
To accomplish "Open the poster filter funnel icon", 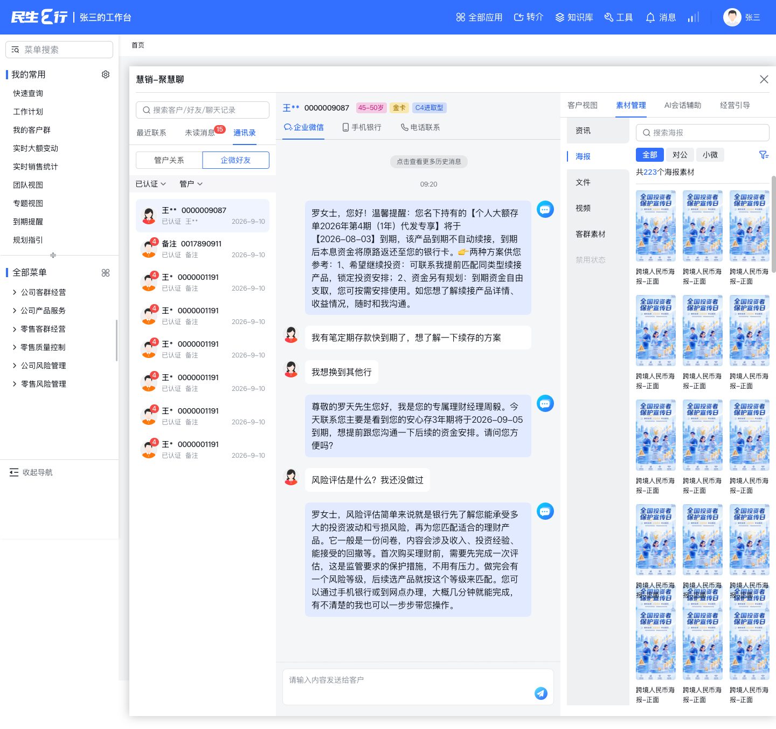I will pos(764,155).
